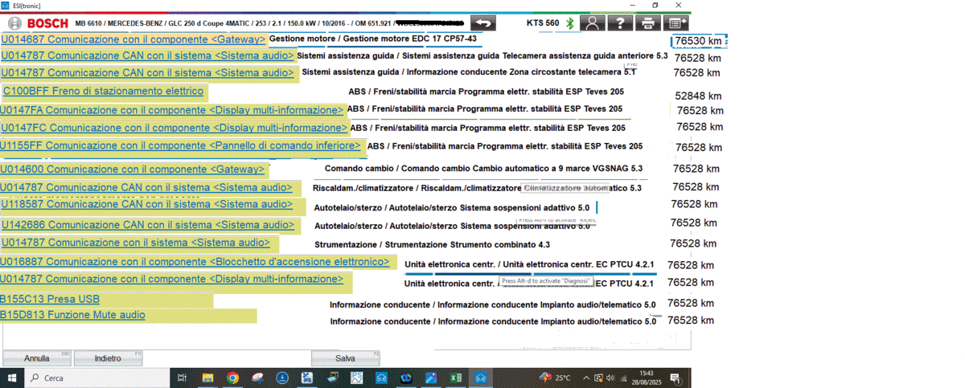Click the green Bluetooth icon next to KTS 560
Viewport: 965px width, 388px height.
(x=570, y=22)
